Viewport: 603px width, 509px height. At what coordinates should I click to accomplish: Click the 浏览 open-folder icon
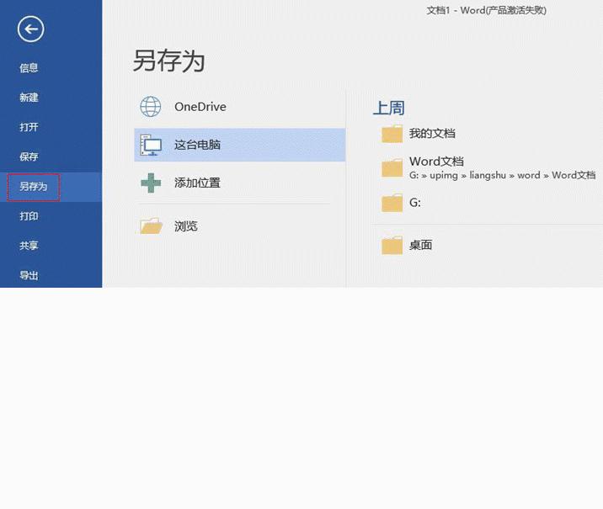[151, 225]
